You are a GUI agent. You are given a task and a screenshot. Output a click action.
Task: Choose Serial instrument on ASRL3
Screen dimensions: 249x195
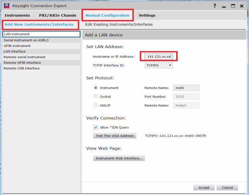[42, 40]
